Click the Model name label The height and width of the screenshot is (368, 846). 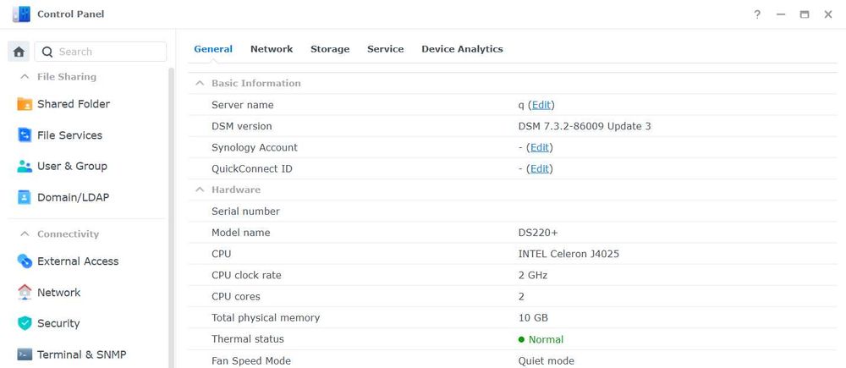point(240,233)
